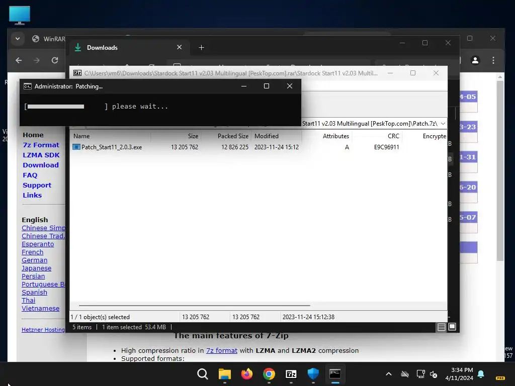The width and height of the screenshot is (515, 386).
Task: Open the 7z Format link
Action: coord(41,145)
